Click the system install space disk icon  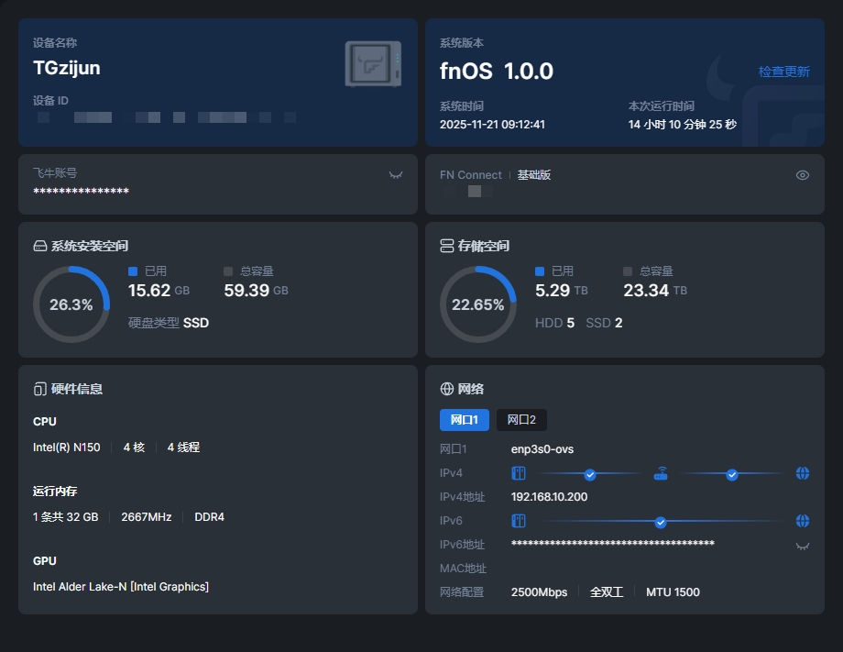[x=39, y=246]
